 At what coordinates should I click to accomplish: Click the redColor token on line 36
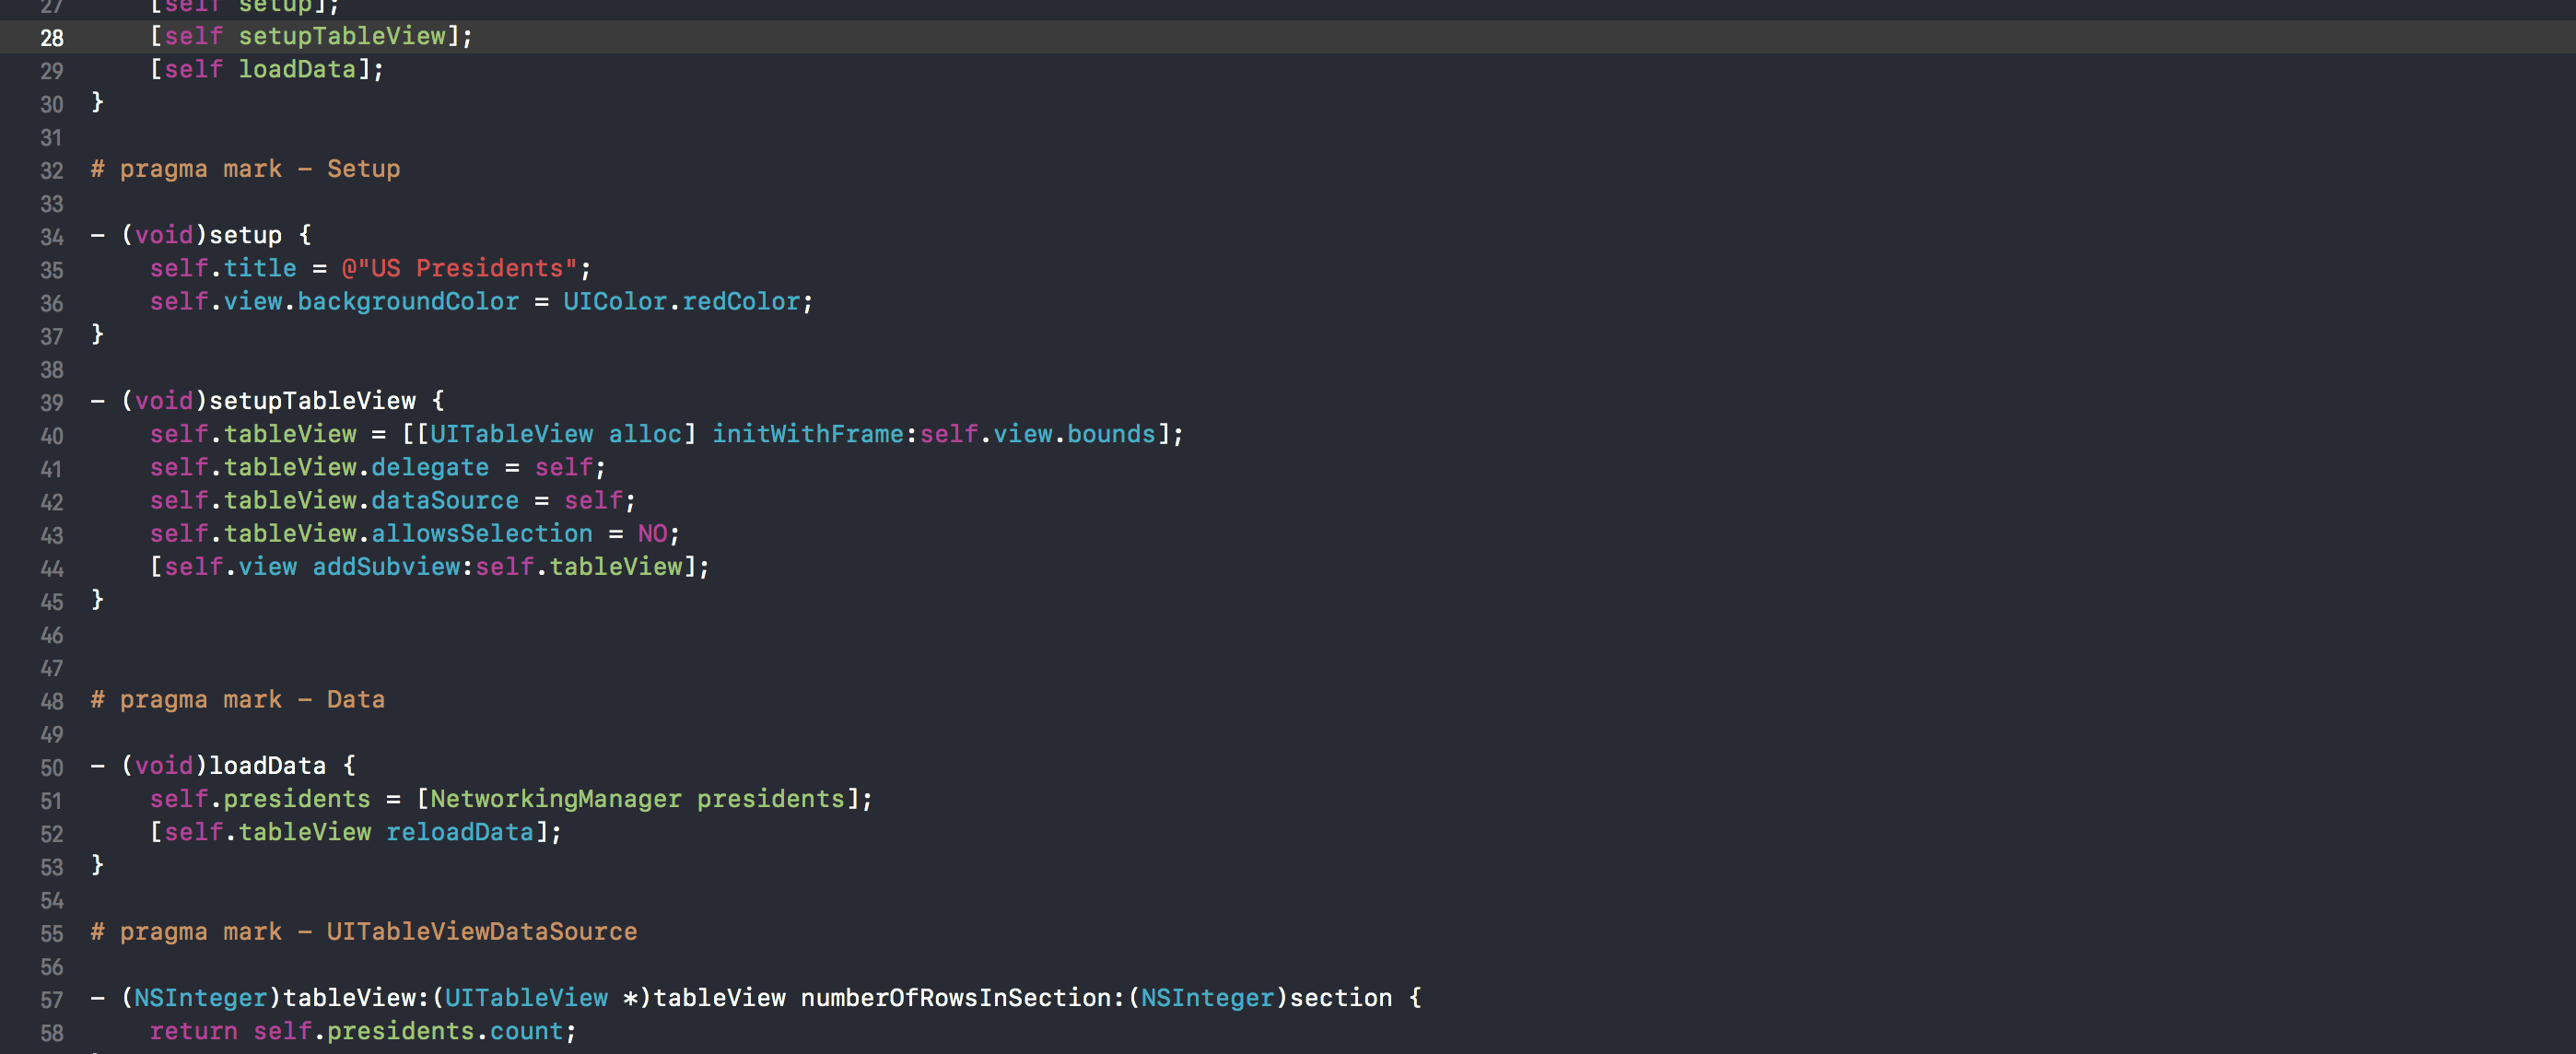pos(740,301)
